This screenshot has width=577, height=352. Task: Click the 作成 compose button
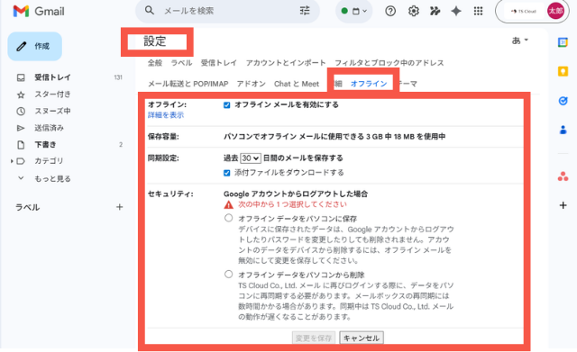34,46
